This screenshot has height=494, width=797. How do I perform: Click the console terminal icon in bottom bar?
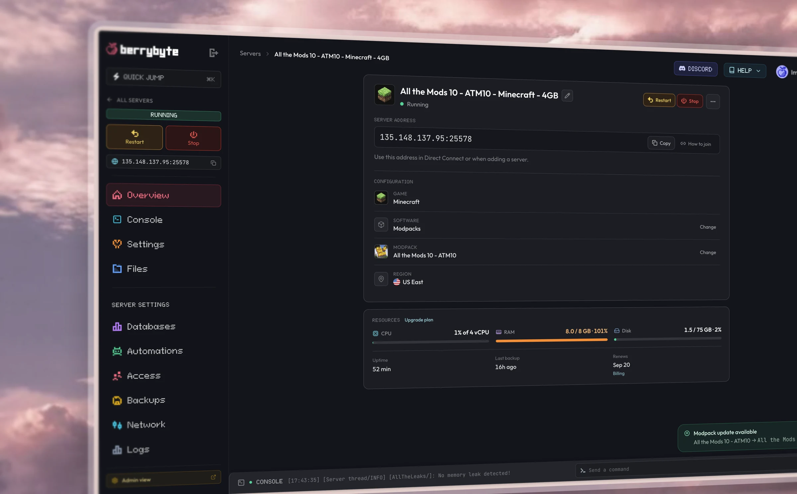(x=241, y=483)
